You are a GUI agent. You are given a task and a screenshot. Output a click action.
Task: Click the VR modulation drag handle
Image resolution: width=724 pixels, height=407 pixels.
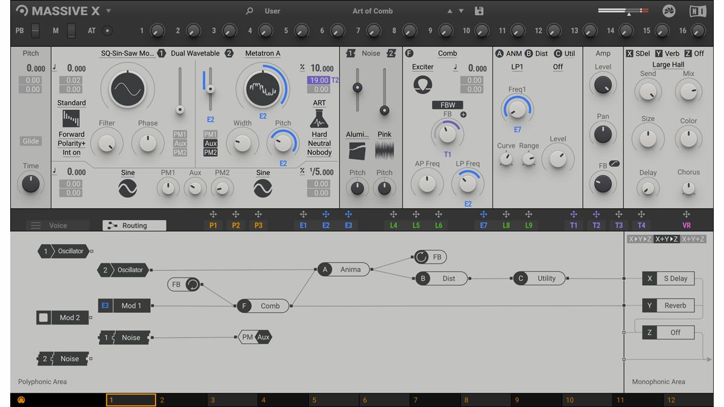point(687,214)
